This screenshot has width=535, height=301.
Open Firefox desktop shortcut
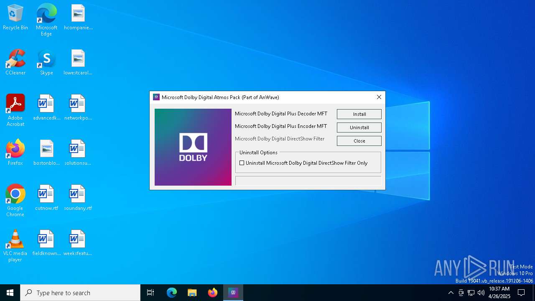pos(15,153)
